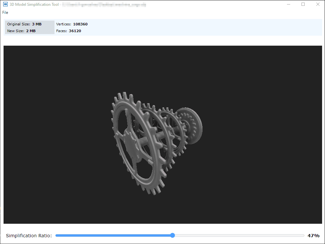The width and height of the screenshot is (325, 244).
Task: Select the New Size 2 MB readout
Action: (21, 31)
